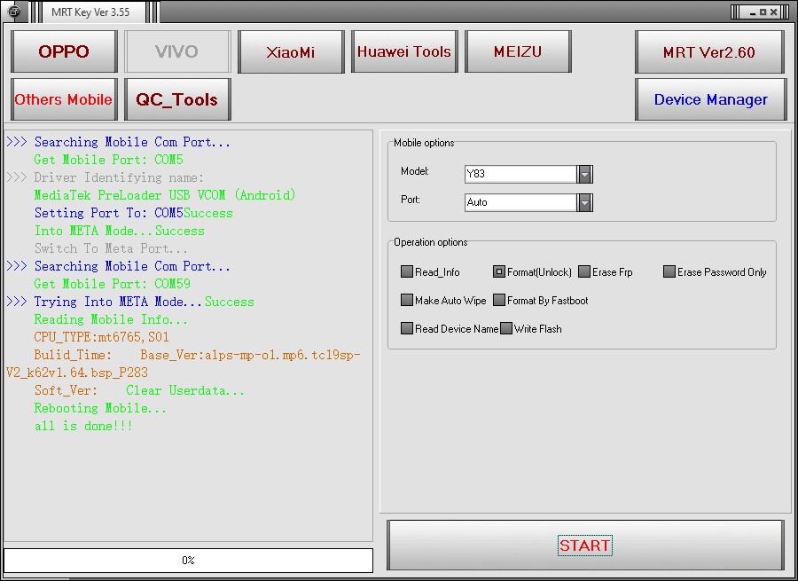Click the 'Soft_Ver: Clear Userdata...' line
Screen dimensions: 798x581
[x=139, y=390]
